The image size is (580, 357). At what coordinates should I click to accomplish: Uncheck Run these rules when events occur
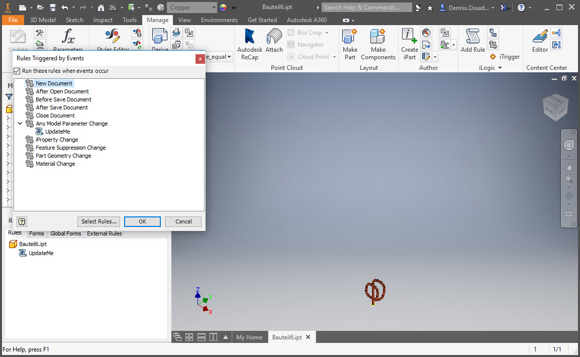tap(17, 71)
